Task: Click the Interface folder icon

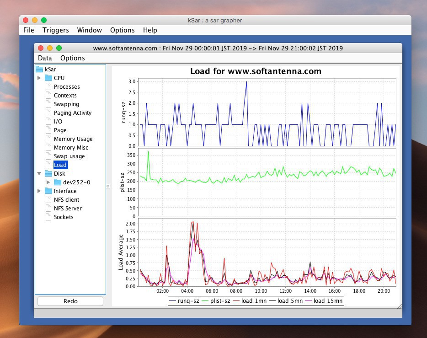Action: (48, 191)
